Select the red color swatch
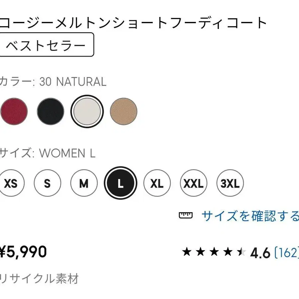Image resolution: width=299 pixels, height=299 pixels. [x=14, y=111]
